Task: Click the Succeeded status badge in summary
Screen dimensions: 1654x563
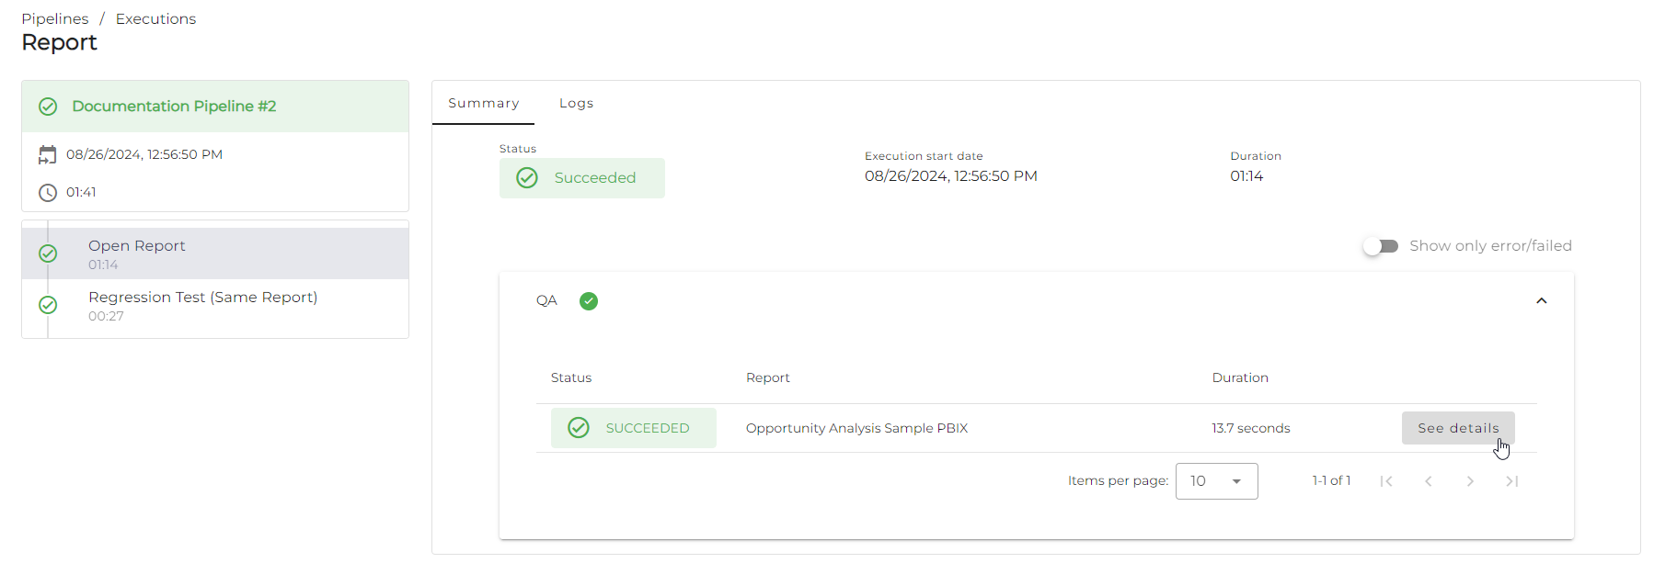Action: 582,178
